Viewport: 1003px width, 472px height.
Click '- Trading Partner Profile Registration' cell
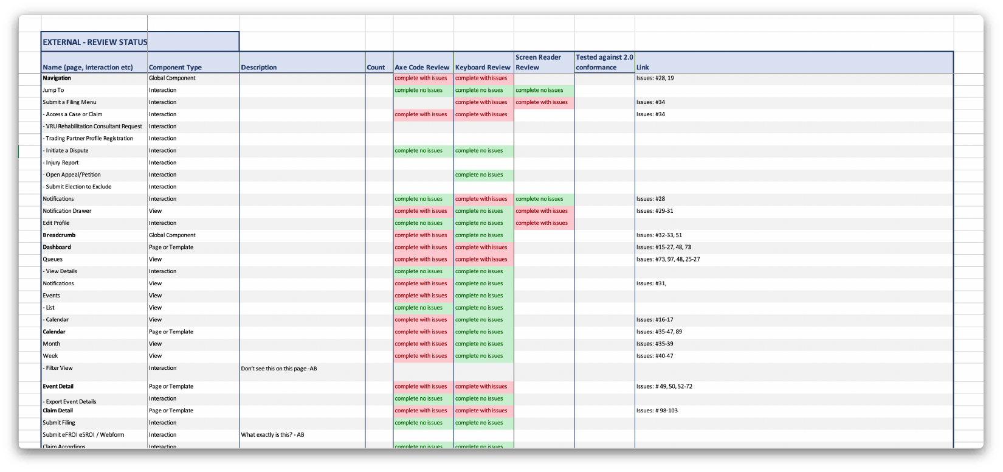(x=94, y=139)
